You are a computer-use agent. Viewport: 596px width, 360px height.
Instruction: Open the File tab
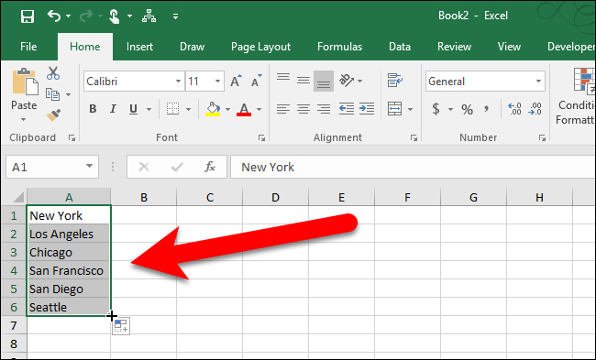click(x=28, y=47)
